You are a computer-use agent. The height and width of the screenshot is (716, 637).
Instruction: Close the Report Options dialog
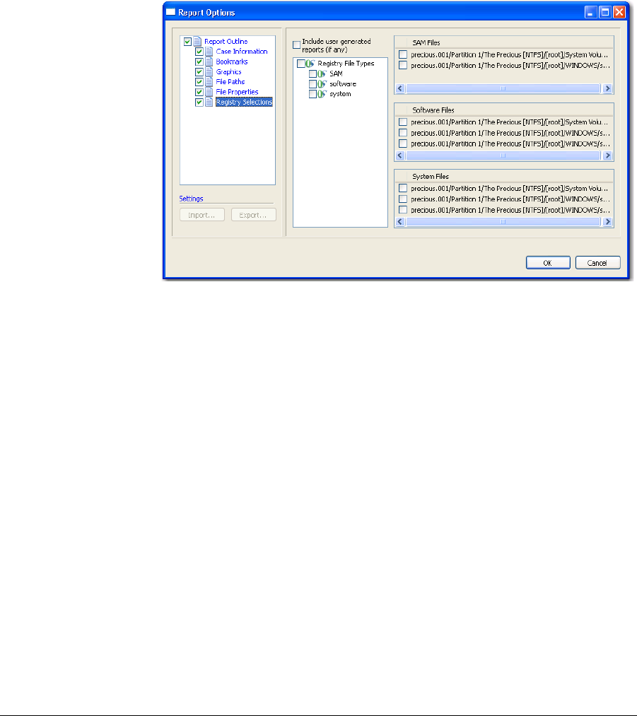[619, 12]
